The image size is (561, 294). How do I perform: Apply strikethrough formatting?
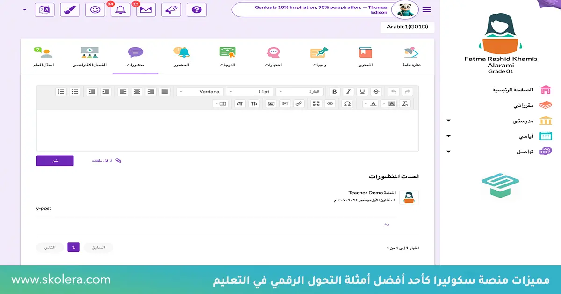click(377, 92)
